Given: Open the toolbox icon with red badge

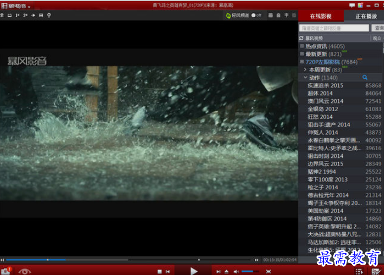Looking at the screenshot, I should [5, 271].
